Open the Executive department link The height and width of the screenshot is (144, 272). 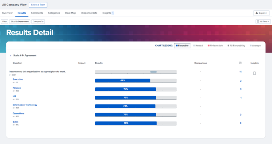click(x=18, y=79)
